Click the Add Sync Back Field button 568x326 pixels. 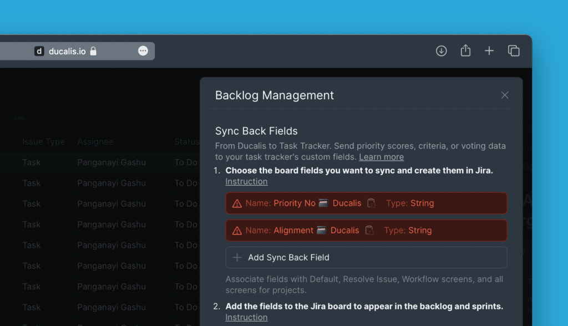(x=366, y=258)
